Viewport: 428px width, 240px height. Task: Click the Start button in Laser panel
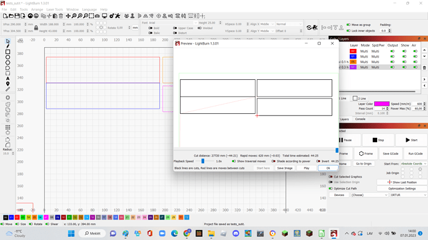411,140
